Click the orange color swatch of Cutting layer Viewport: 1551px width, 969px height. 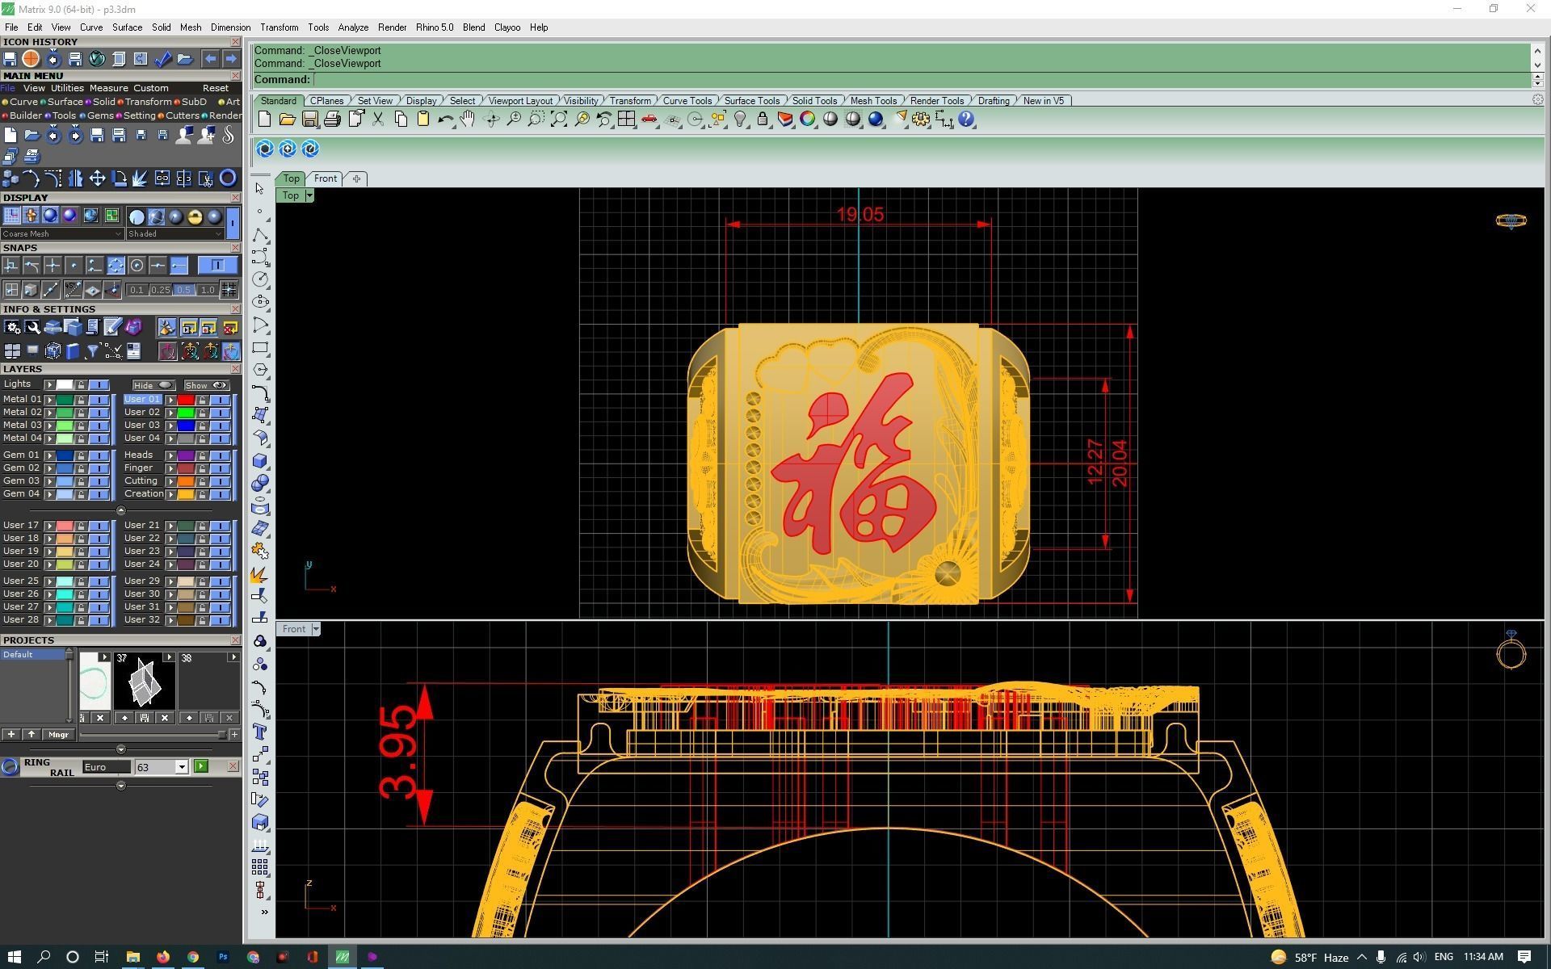pos(186,481)
